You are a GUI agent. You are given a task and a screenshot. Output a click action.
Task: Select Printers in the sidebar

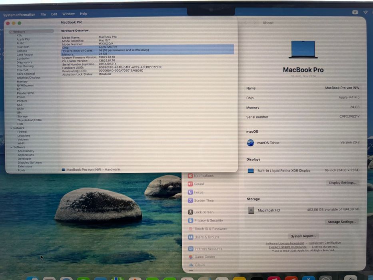(x=22, y=101)
